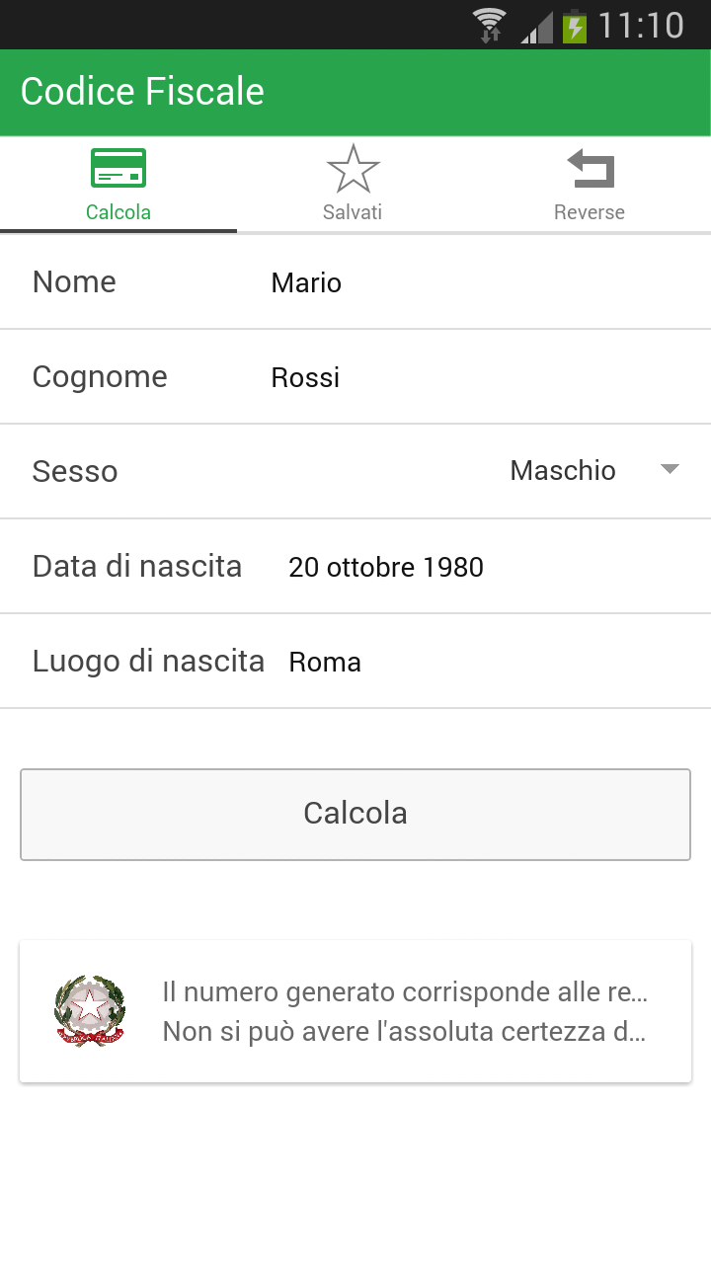Tap the Calcola card icon

point(118,168)
